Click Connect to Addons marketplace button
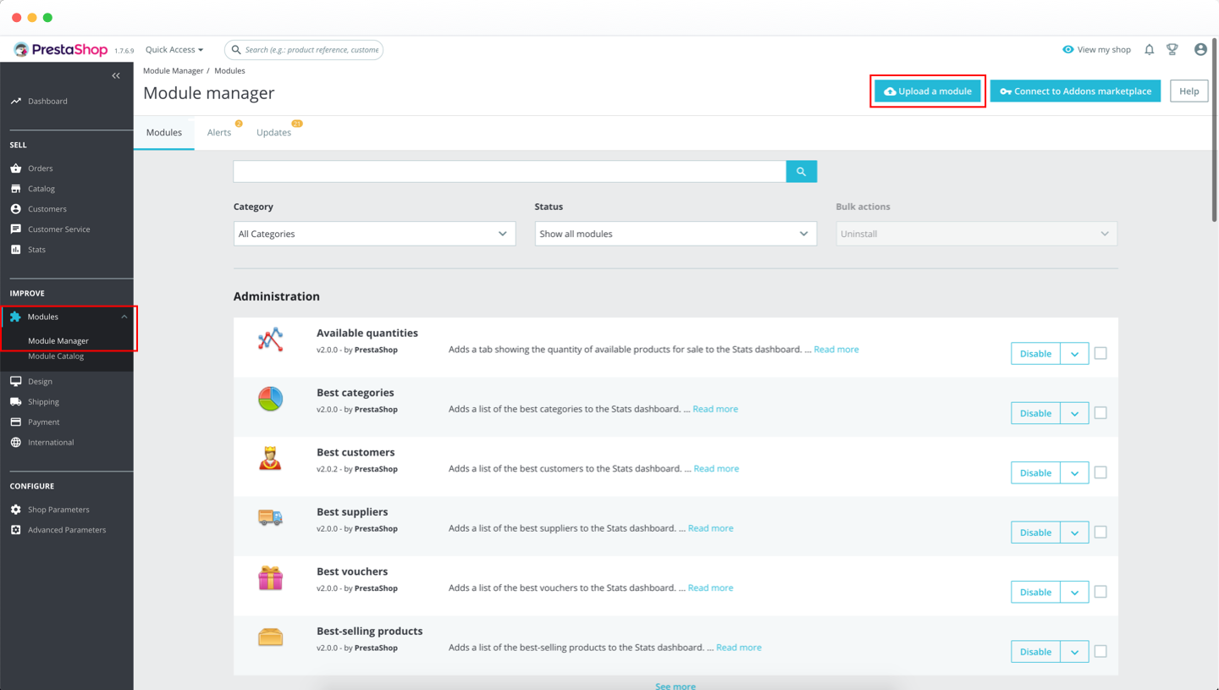The image size is (1219, 690). (x=1075, y=91)
